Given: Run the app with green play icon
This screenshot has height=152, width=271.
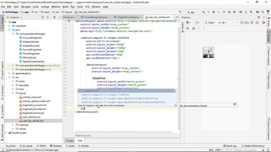Looking at the screenshot, I should tap(204, 12).
